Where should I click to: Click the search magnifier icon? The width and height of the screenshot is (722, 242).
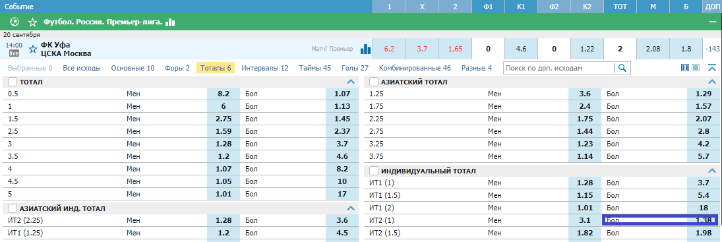(622, 68)
